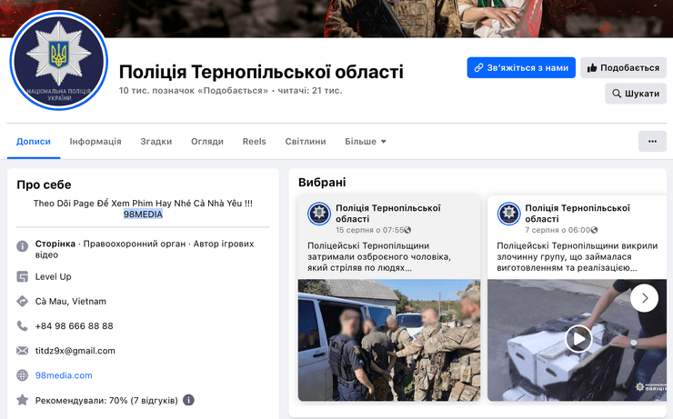673x419 pixels.
Task: Click post text about озброєного чоловіка
Action: pyautogui.click(x=379, y=256)
